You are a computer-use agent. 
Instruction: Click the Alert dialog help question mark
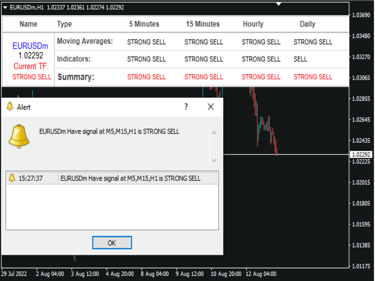186,107
